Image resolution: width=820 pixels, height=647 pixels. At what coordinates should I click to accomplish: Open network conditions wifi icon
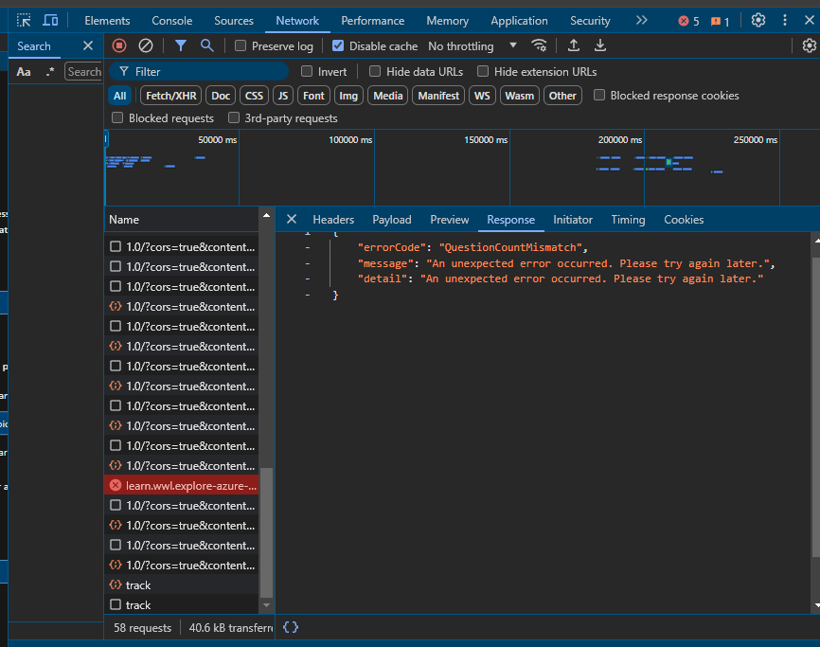coord(539,46)
